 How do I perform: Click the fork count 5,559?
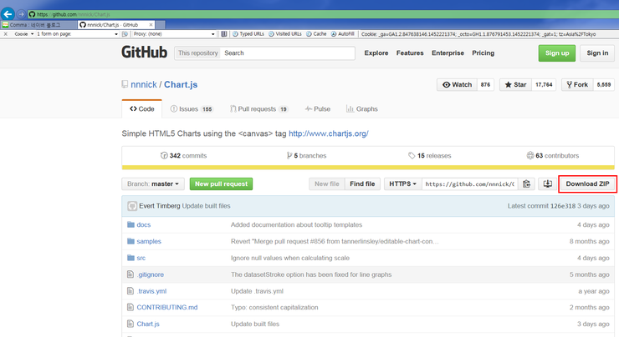(x=604, y=84)
